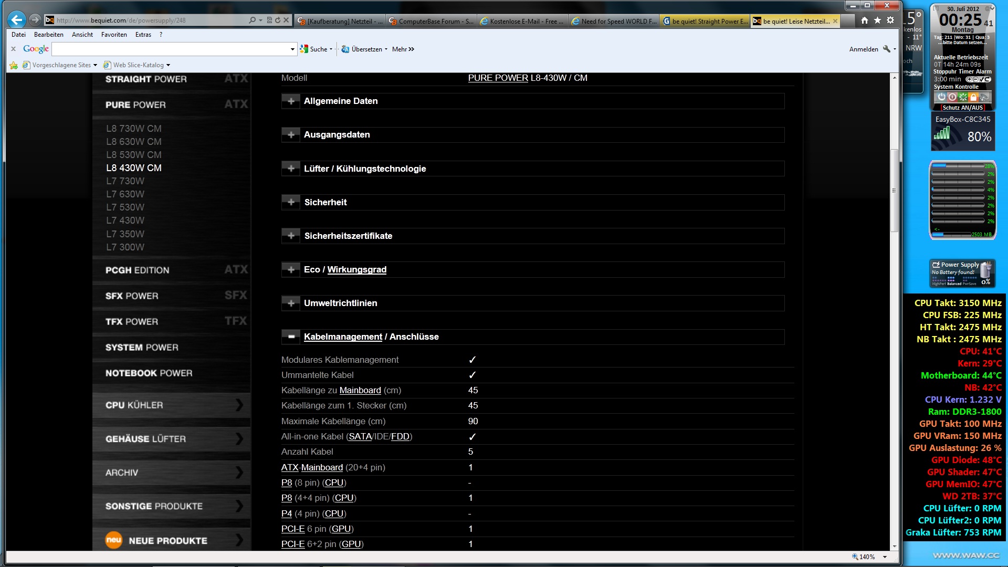Open the Home page icon
Screen dimensions: 1008x567
point(864,20)
